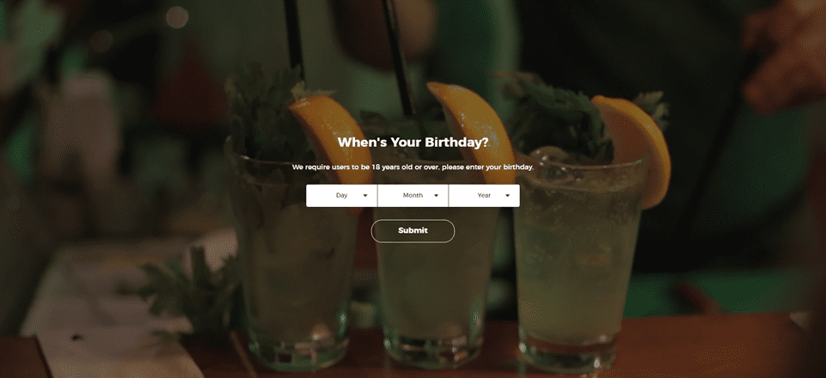Click the orange slice on right glass
The height and width of the screenshot is (378, 826).
point(635,148)
